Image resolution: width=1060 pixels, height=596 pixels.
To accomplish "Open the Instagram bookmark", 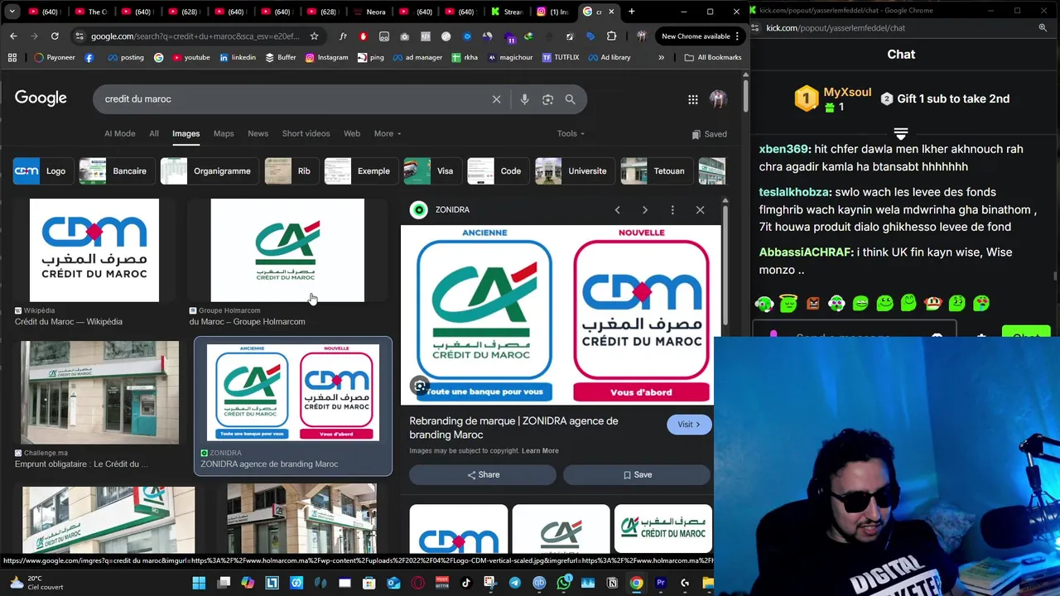I will pyautogui.click(x=326, y=57).
